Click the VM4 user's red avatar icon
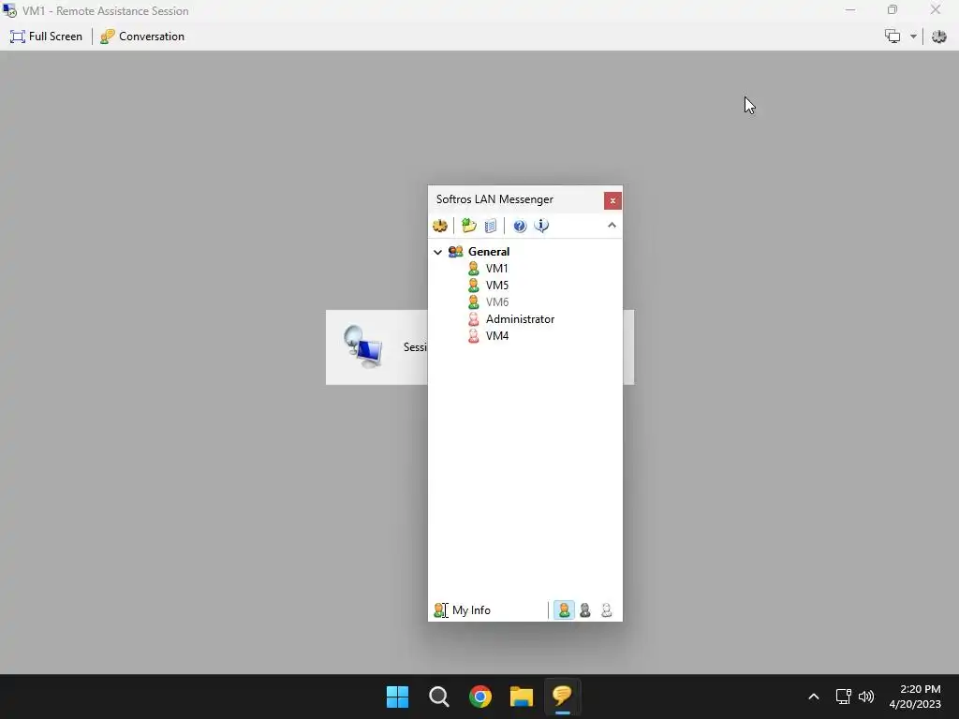The width and height of the screenshot is (959, 719). pos(473,336)
